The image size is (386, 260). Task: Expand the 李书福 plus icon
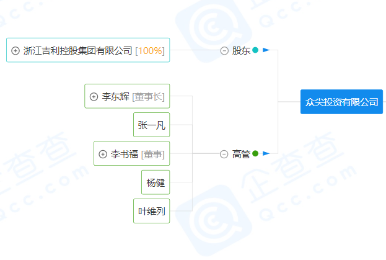[x=103, y=154]
